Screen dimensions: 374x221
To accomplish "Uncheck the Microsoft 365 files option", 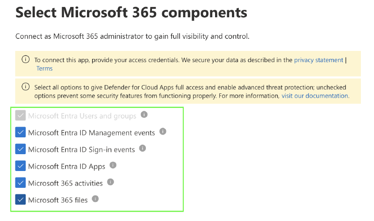I will coord(21,200).
